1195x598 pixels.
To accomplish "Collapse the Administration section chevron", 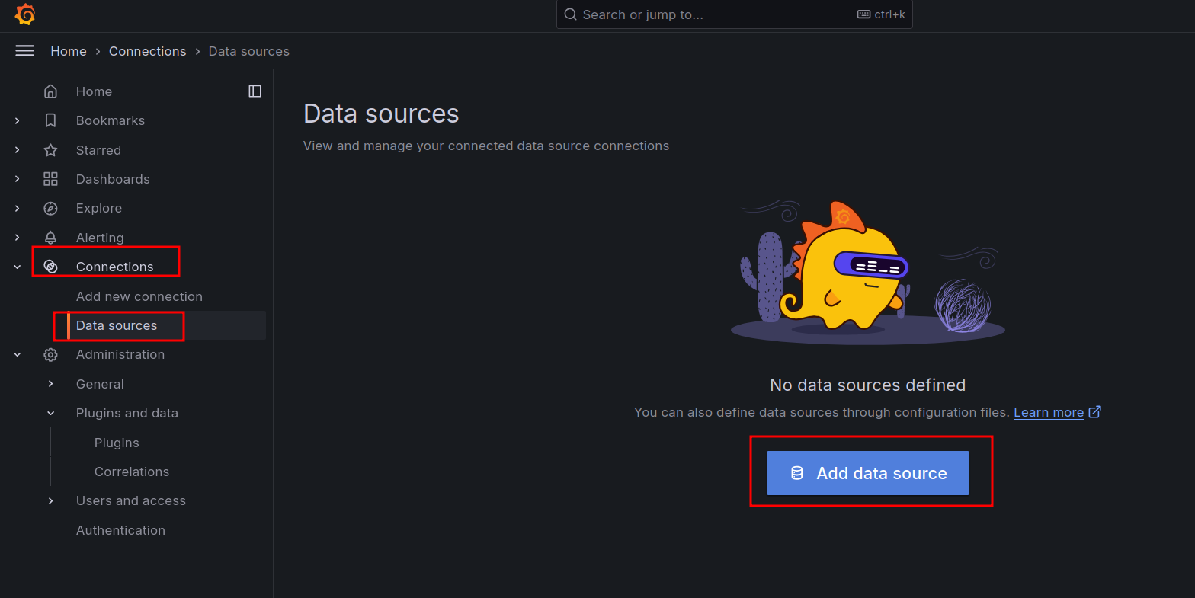I will point(18,354).
